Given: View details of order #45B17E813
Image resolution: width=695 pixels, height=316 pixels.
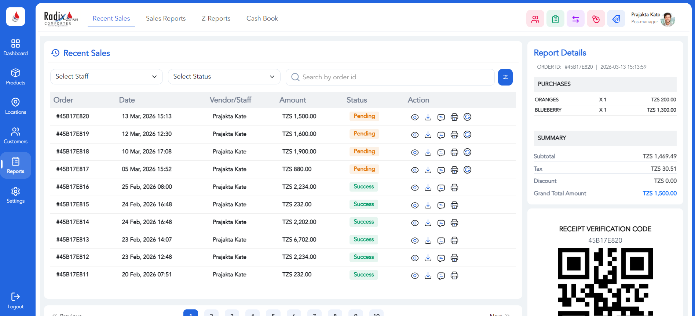Looking at the screenshot, I should (414, 240).
